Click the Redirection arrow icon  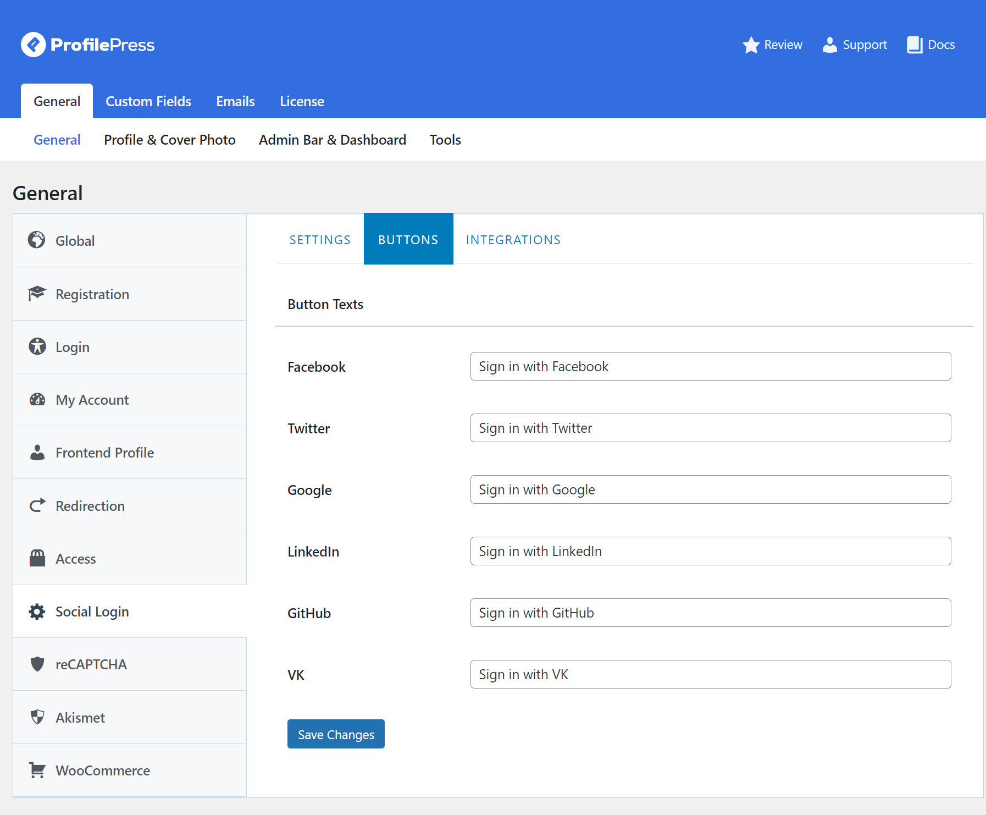37,505
